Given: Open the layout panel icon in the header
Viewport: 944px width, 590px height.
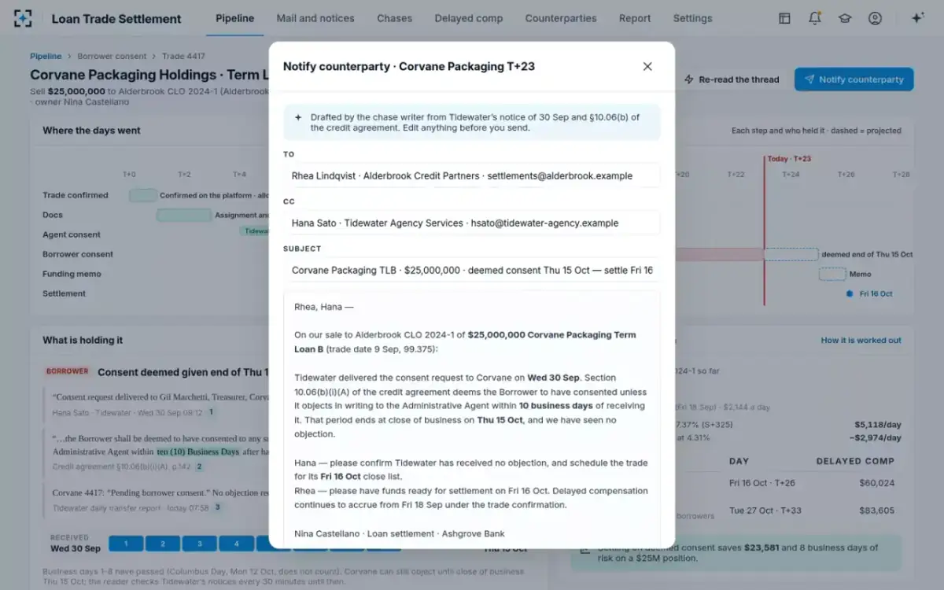Looking at the screenshot, I should (784, 18).
